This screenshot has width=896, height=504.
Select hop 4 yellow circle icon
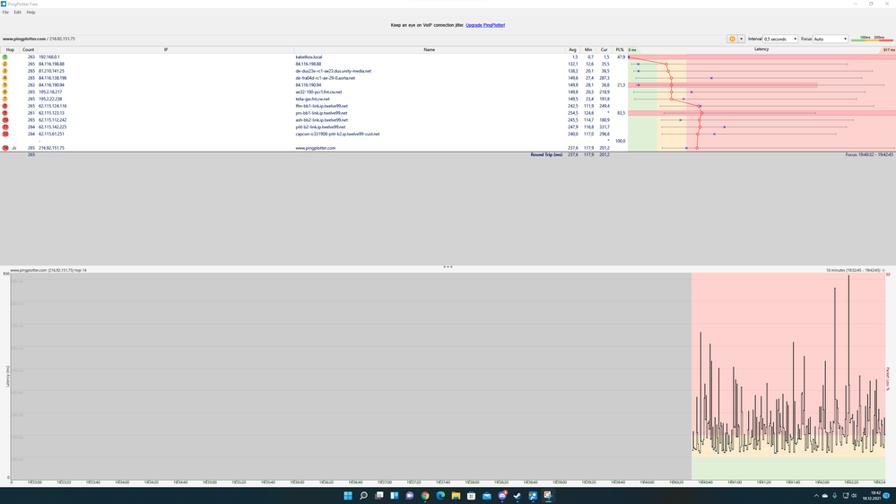click(x=5, y=78)
